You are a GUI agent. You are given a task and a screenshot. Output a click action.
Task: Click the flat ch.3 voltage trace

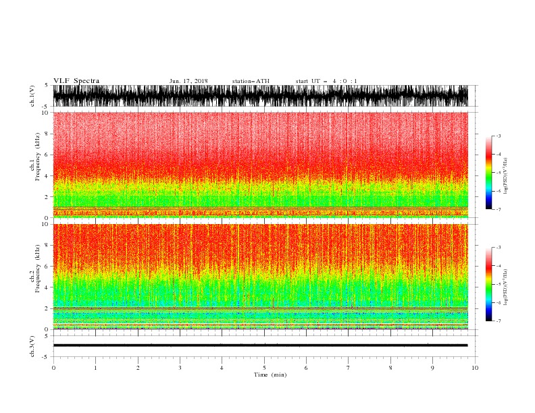pos(260,346)
